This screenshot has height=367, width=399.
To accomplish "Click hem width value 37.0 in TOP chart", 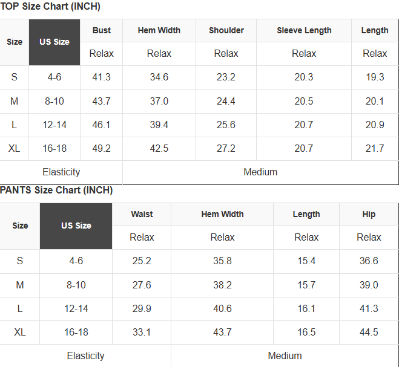I will pyautogui.click(x=159, y=101).
